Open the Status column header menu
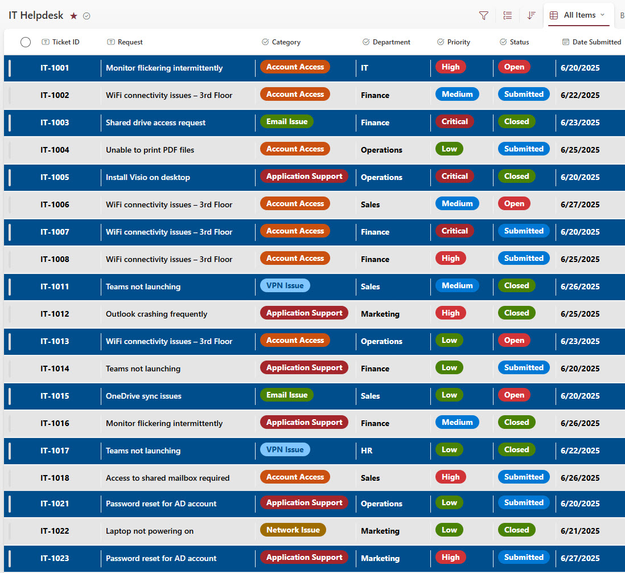The image size is (625, 573). [519, 42]
